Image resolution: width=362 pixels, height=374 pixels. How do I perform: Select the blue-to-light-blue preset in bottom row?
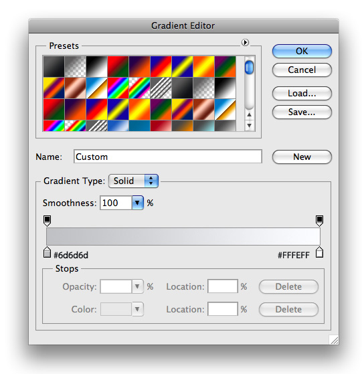pos(118,126)
